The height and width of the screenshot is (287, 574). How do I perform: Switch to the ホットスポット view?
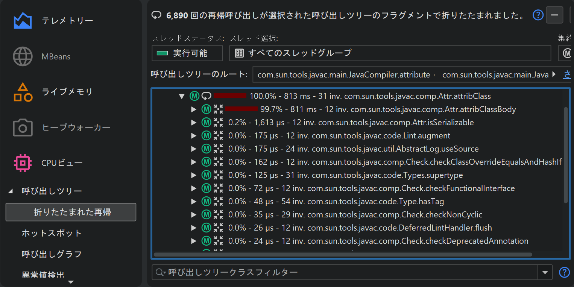(x=52, y=233)
